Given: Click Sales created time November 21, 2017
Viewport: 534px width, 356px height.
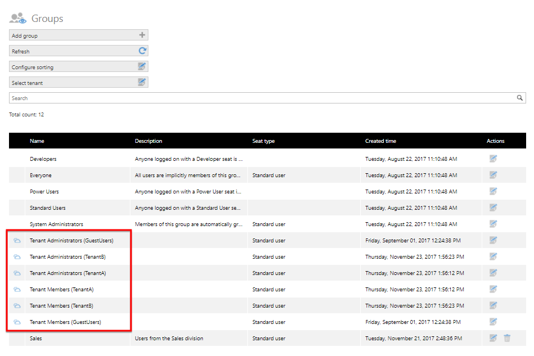Looking at the screenshot, I should pyautogui.click(x=414, y=339).
